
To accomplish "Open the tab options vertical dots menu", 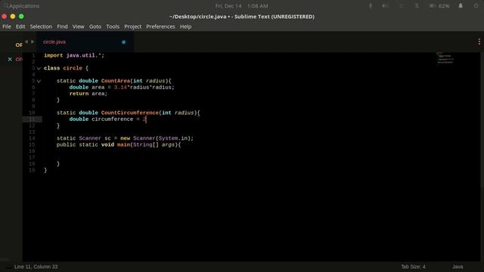I will [479, 42].
